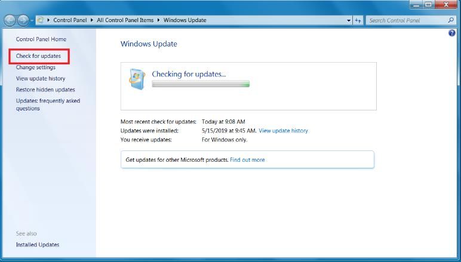461x262 pixels.
Task: Open View update history in sidebar
Action: pos(41,78)
